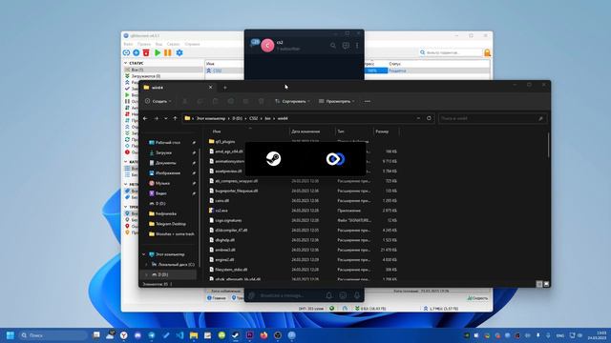The width and height of the screenshot is (611, 343).
Task: Go back in File Explorer
Action: tap(145, 118)
